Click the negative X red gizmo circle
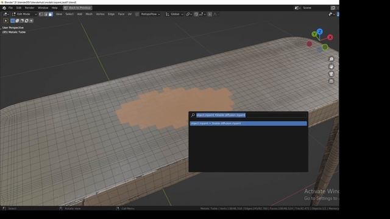 (310, 44)
